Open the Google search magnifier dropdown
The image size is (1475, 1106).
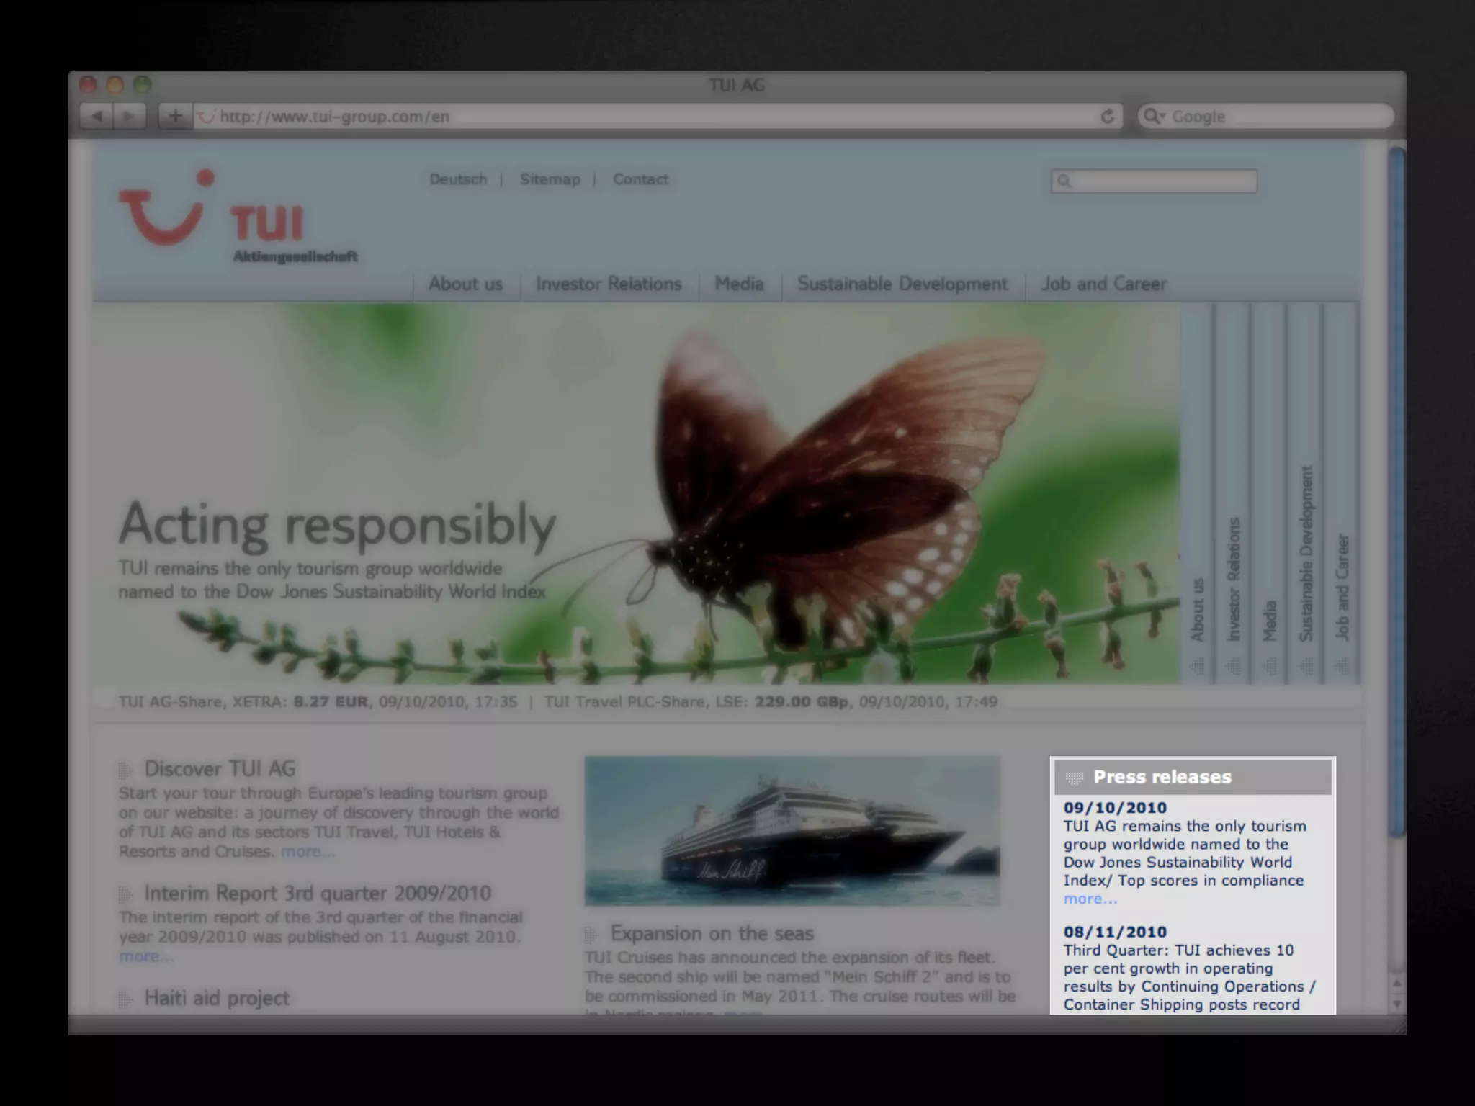click(1154, 116)
